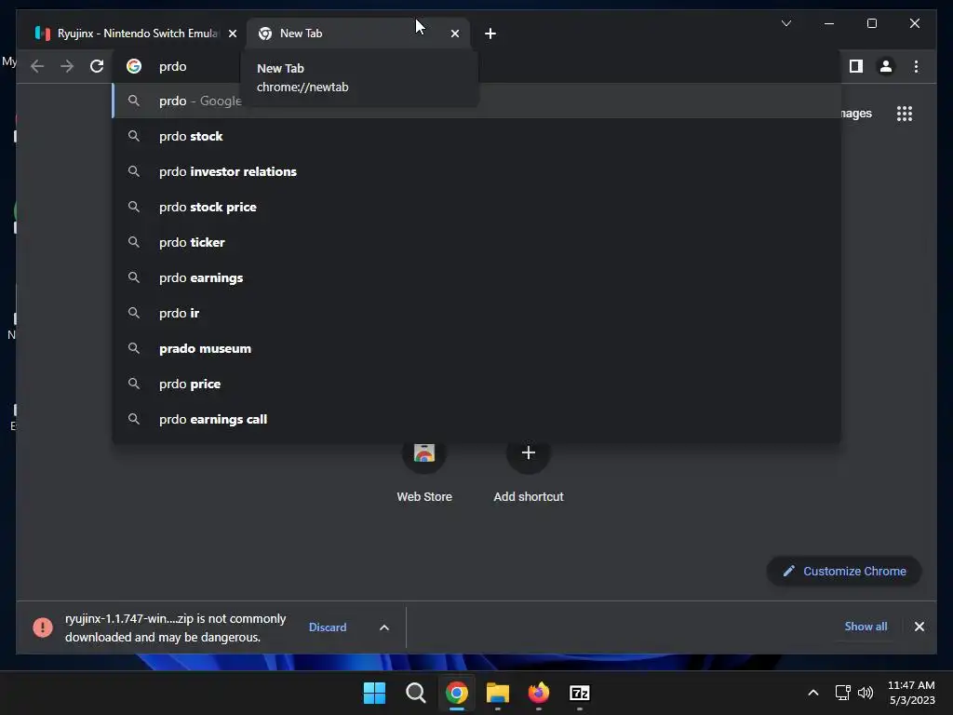The image size is (953, 715).
Task: Select 'prdo earnings call' suggestion
Action: click(x=476, y=419)
